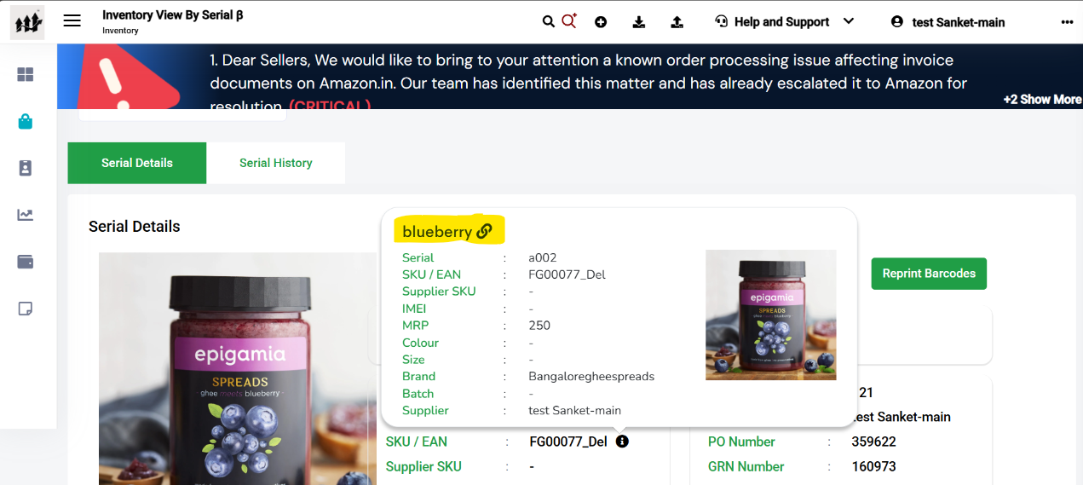Screen dimensions: 1083x485
Task: Select the Serial Details tab
Action: coord(137,163)
